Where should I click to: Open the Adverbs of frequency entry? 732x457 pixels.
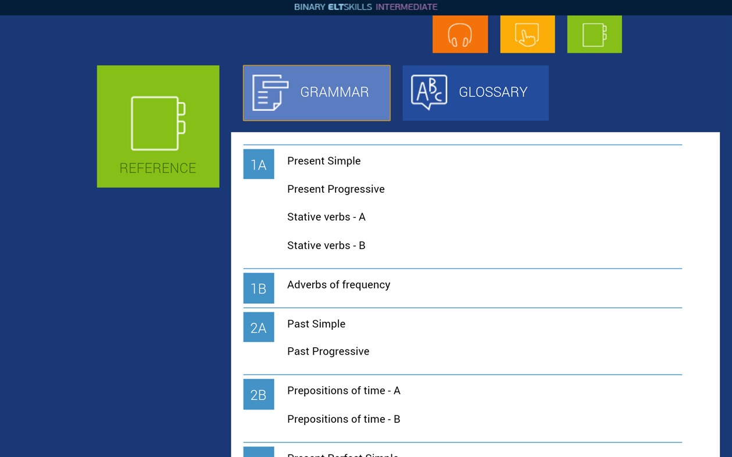[339, 285]
